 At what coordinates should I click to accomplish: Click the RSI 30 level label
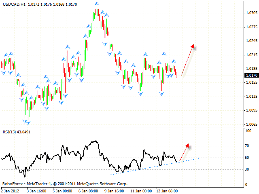click(248, 169)
